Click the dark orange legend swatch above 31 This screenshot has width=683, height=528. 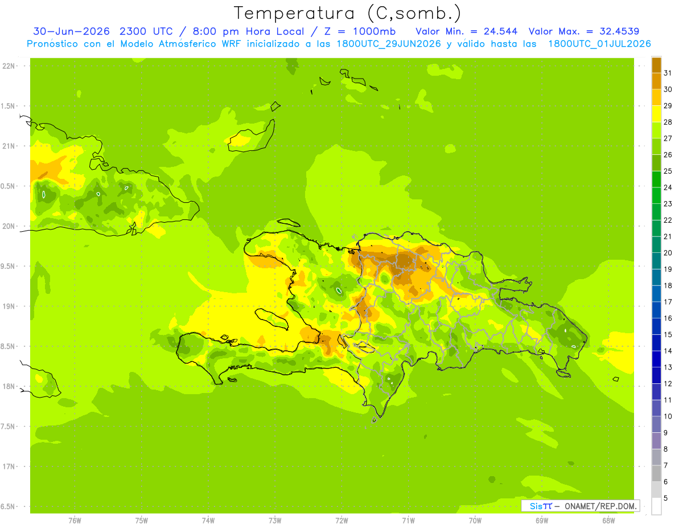tap(656, 65)
